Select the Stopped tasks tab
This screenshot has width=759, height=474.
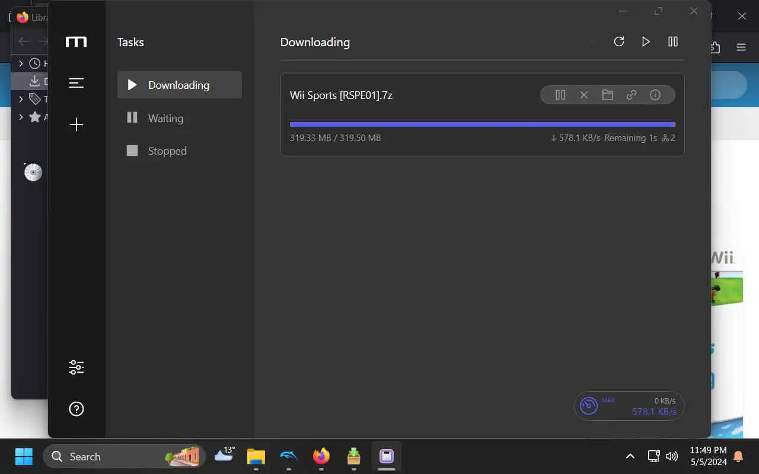click(x=180, y=150)
